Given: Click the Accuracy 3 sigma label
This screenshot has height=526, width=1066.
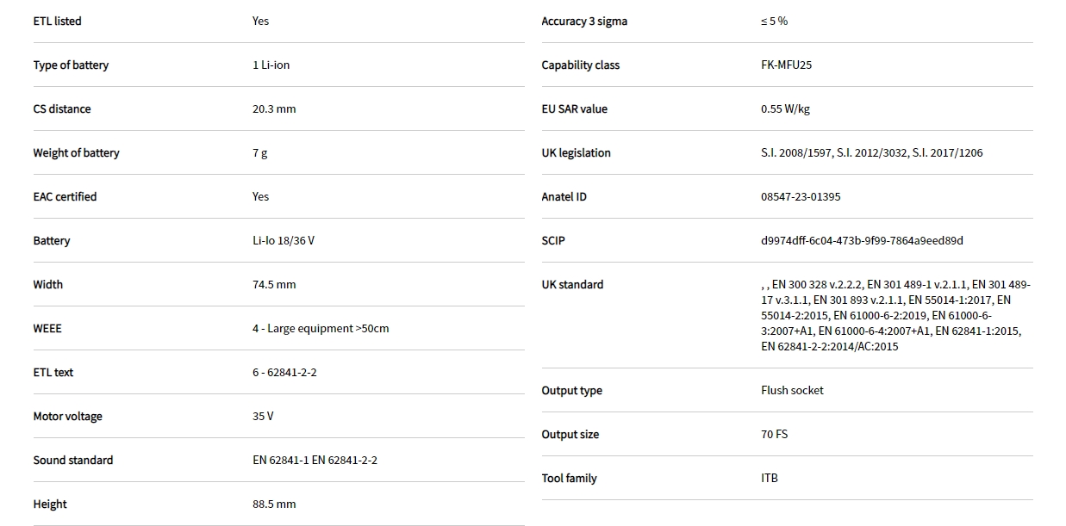Looking at the screenshot, I should point(583,22).
